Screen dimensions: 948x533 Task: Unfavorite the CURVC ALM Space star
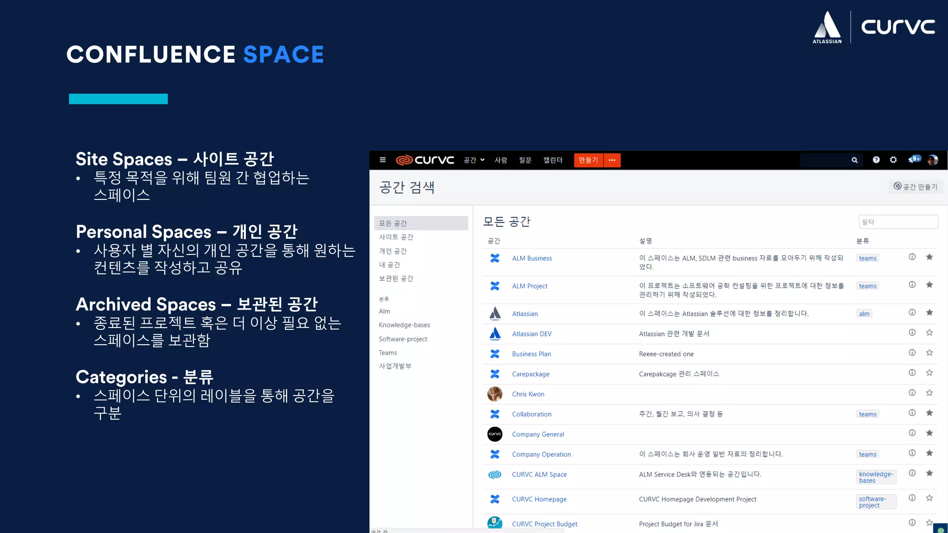click(929, 473)
